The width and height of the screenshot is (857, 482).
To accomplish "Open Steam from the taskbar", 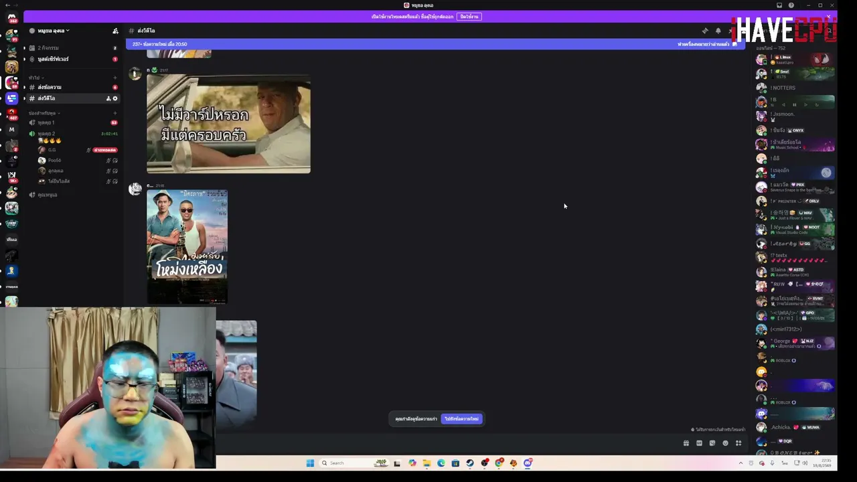I will point(470,463).
